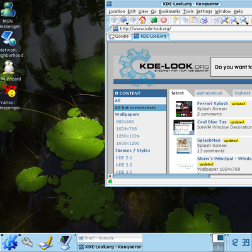Open the Edit menu
The height and width of the screenshot is (252, 252).
[132, 11]
